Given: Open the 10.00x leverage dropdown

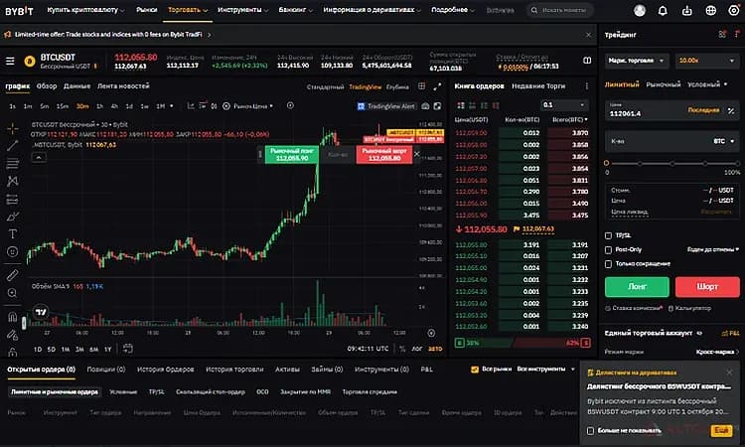Looking at the screenshot, I should click(707, 61).
